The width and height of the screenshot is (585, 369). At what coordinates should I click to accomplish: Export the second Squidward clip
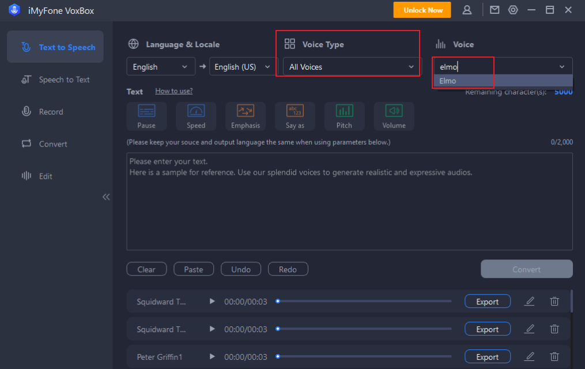pyautogui.click(x=487, y=329)
